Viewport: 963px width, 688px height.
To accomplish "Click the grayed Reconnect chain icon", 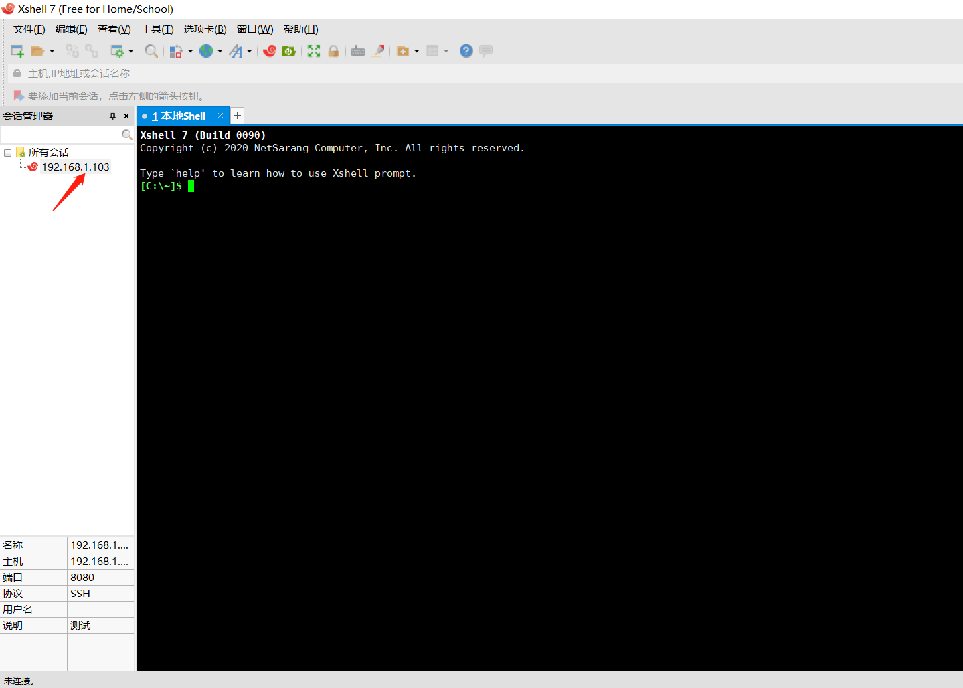I will [92, 51].
